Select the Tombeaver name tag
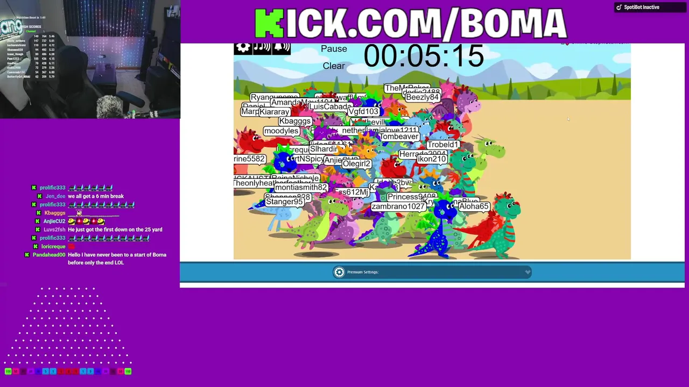This screenshot has width=689, height=387. pos(399,137)
